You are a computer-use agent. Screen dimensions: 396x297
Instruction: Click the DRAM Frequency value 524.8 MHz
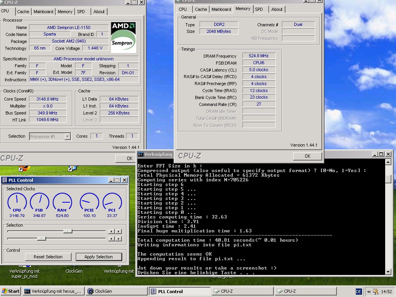pyautogui.click(x=259, y=56)
